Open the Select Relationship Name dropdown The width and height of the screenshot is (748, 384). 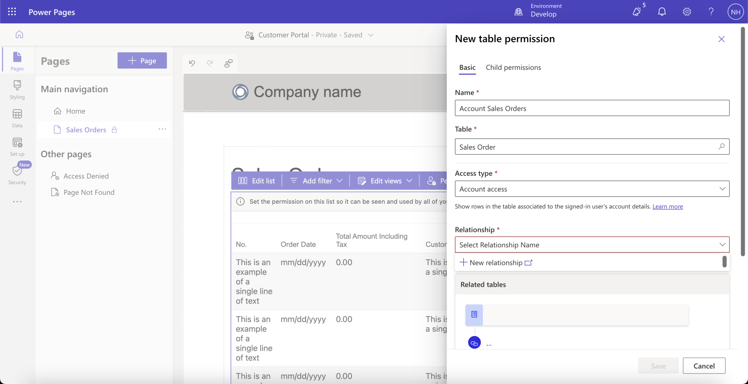pyautogui.click(x=592, y=245)
